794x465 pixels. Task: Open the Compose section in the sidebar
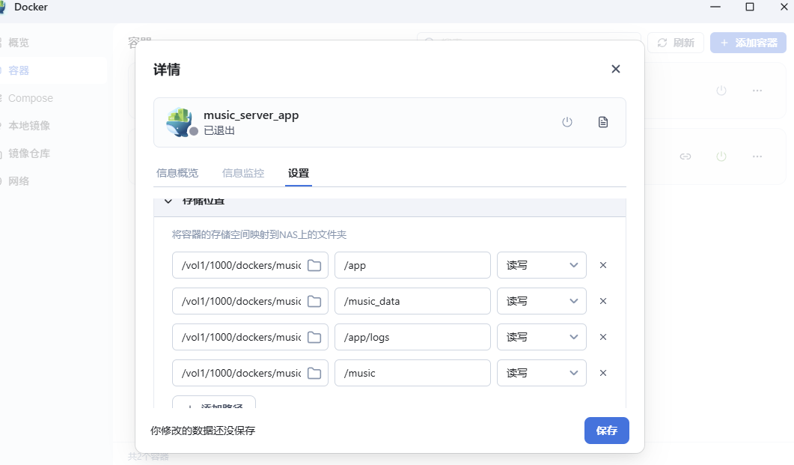(31, 97)
